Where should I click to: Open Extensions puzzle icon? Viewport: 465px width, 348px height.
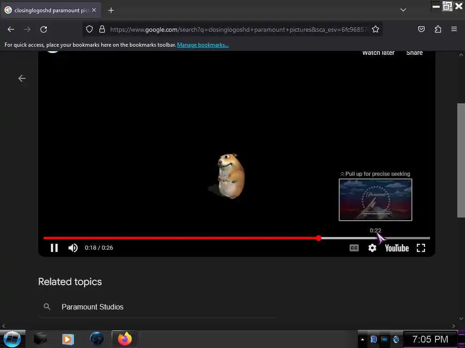438,29
